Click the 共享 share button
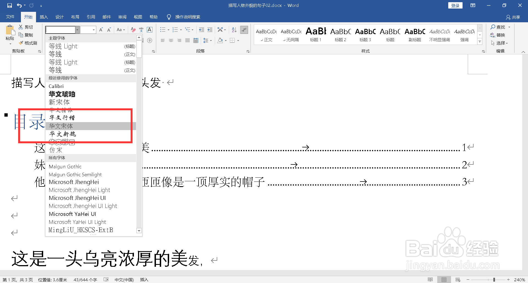Screen dimensions: 528x283 point(513,17)
